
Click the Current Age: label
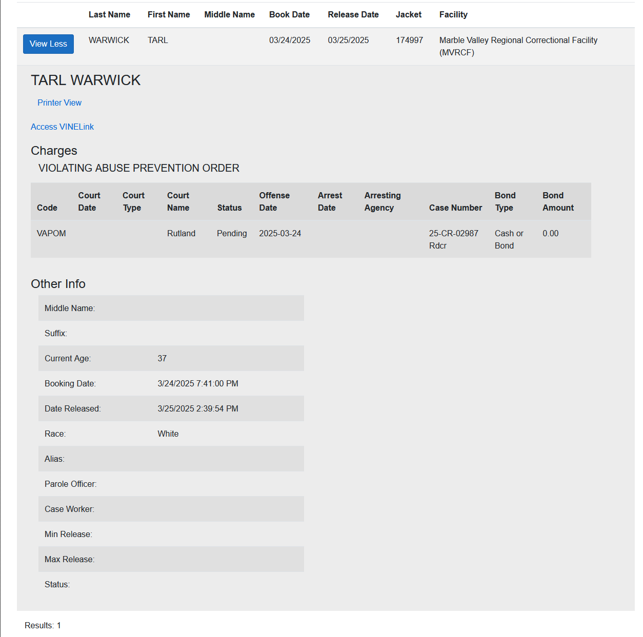point(68,358)
